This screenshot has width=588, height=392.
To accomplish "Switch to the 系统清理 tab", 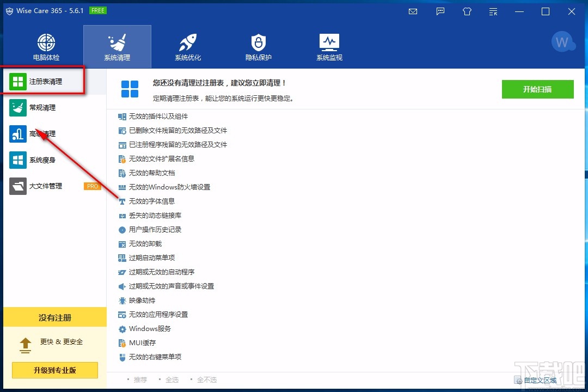I will (x=117, y=47).
